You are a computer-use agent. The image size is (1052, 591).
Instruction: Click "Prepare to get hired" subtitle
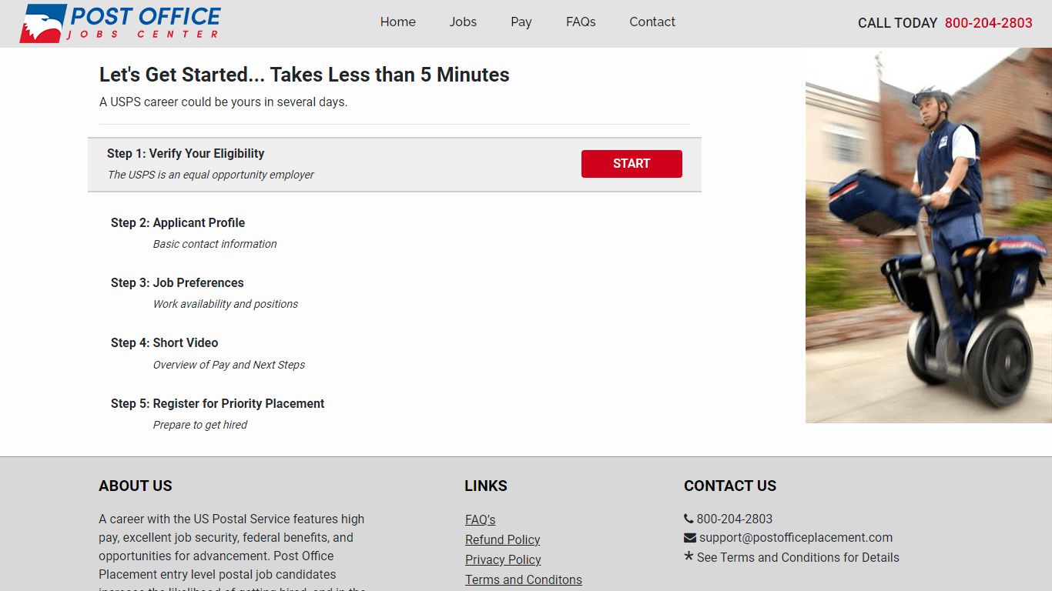coord(200,425)
